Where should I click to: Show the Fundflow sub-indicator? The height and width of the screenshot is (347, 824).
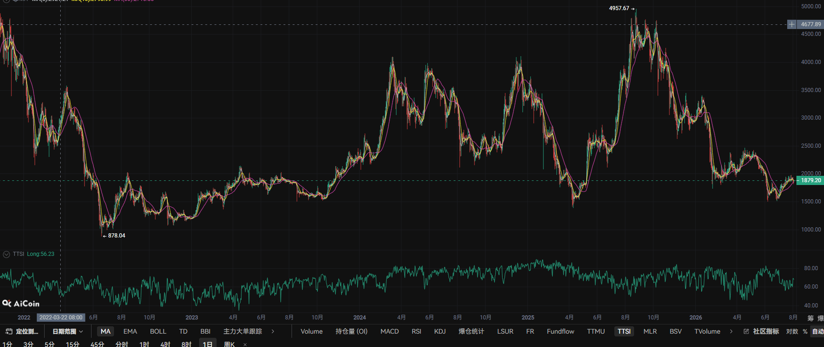[561, 331]
